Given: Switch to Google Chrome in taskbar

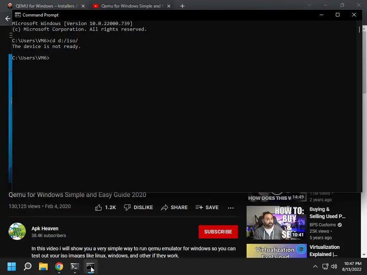Looking at the screenshot, I should point(59,266).
